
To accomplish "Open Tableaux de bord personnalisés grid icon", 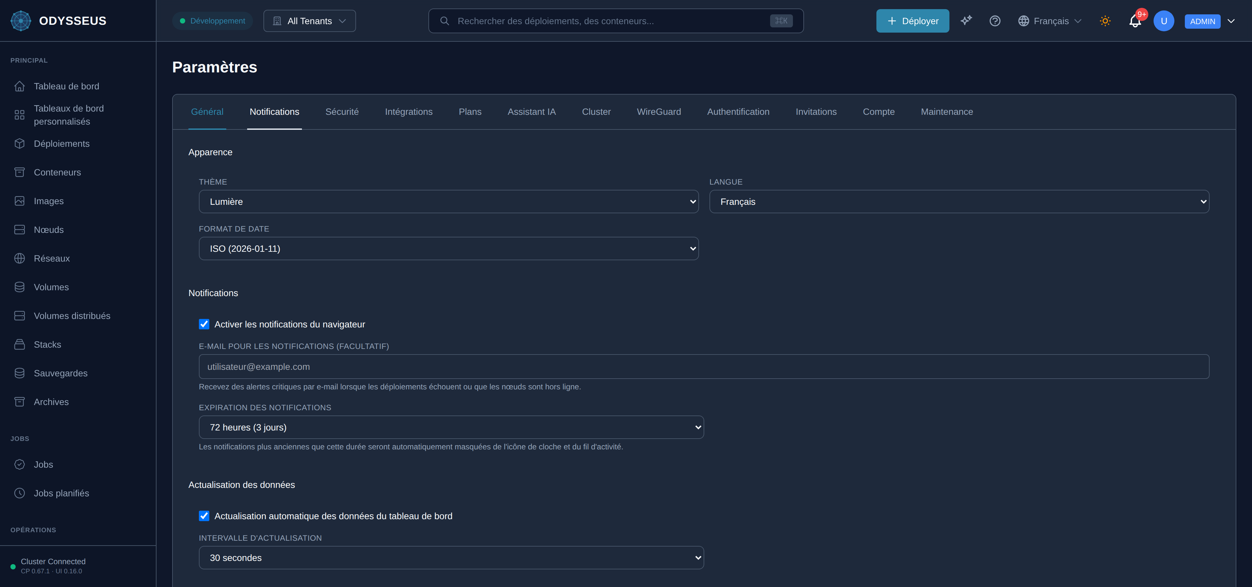I will tap(20, 115).
